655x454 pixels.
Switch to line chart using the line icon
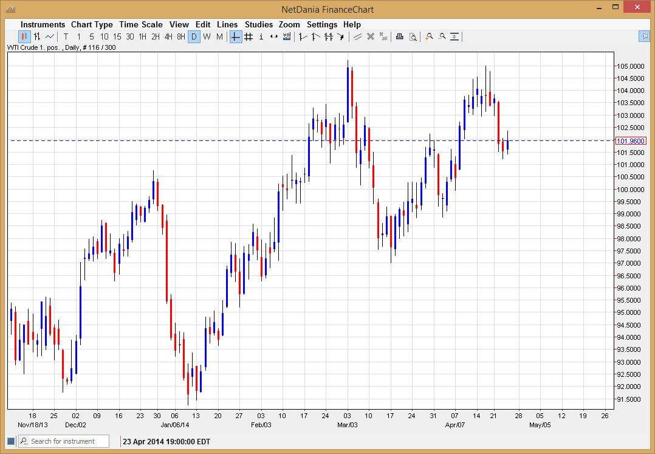click(49, 36)
